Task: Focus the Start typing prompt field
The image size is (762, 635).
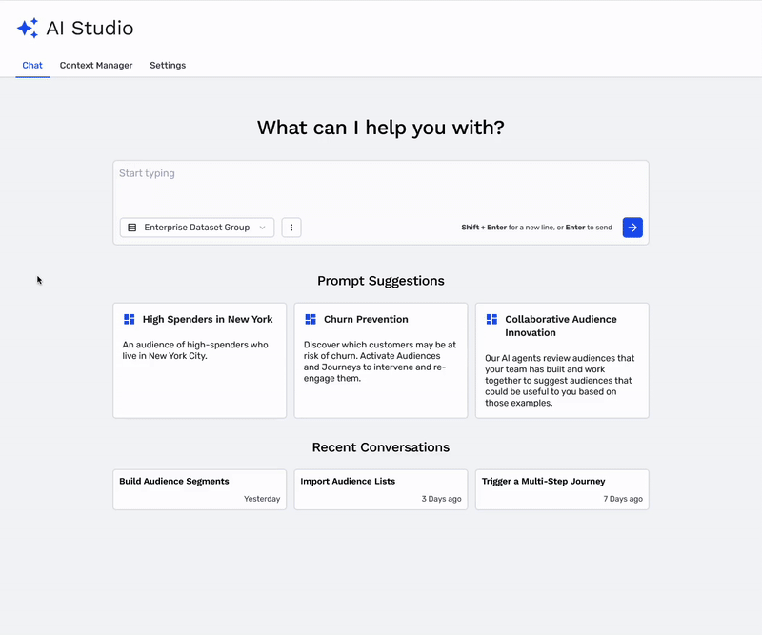Action: [x=381, y=186]
